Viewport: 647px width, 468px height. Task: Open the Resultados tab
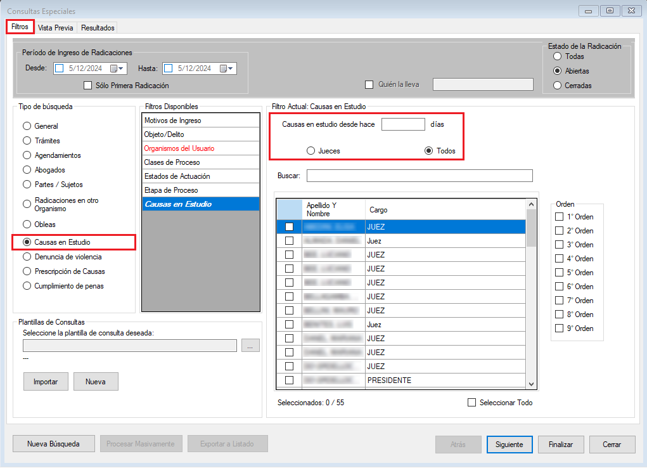(98, 28)
